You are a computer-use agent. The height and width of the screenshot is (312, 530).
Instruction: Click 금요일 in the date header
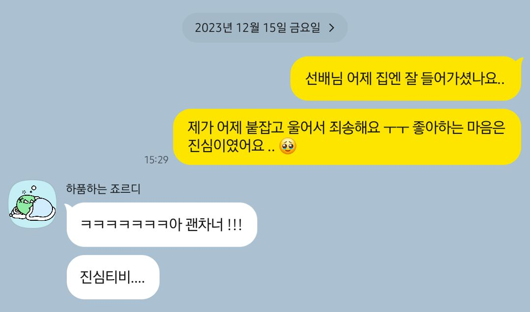pyautogui.click(x=305, y=28)
